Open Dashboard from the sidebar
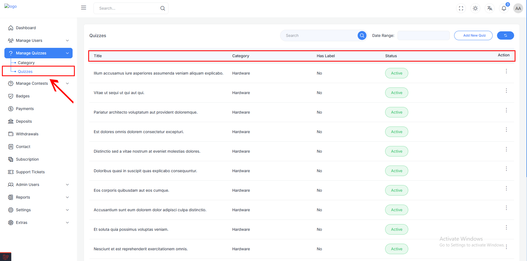The height and width of the screenshot is (261, 527). point(38,28)
